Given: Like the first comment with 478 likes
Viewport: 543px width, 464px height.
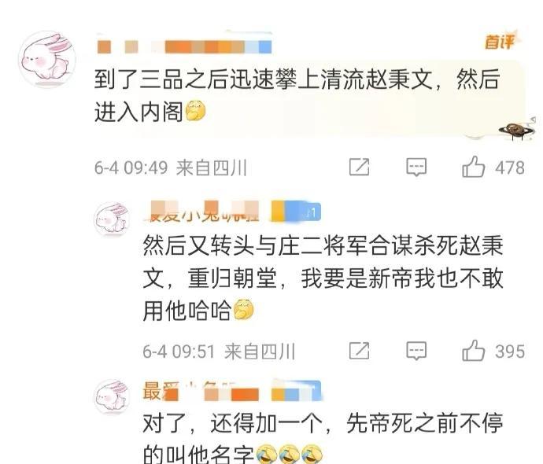Looking at the screenshot, I should [x=473, y=168].
